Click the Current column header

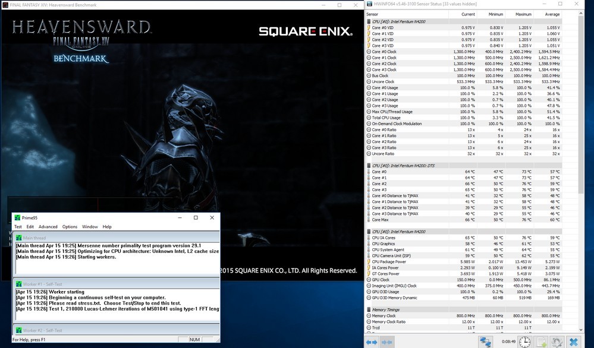pos(468,14)
